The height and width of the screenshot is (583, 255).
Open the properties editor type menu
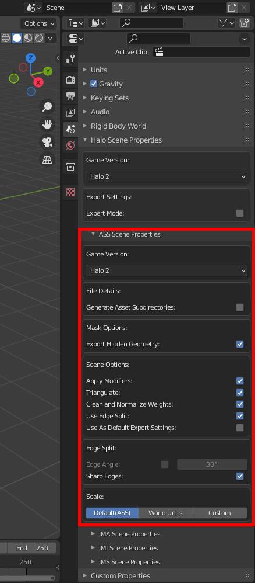[x=76, y=39]
